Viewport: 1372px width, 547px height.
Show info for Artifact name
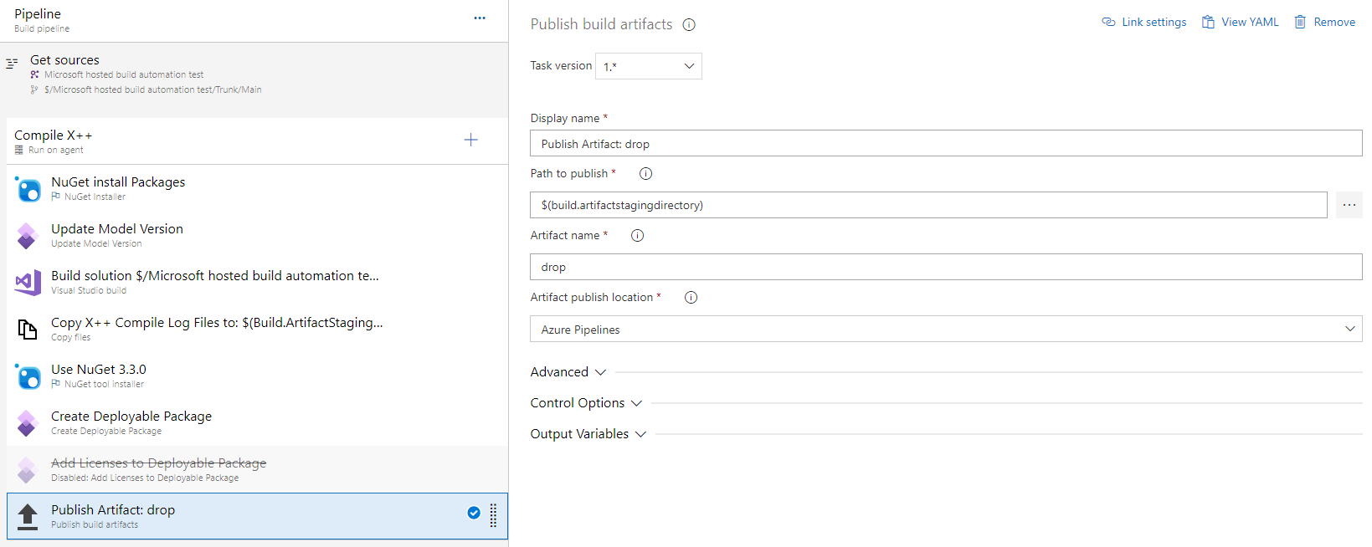pos(637,236)
